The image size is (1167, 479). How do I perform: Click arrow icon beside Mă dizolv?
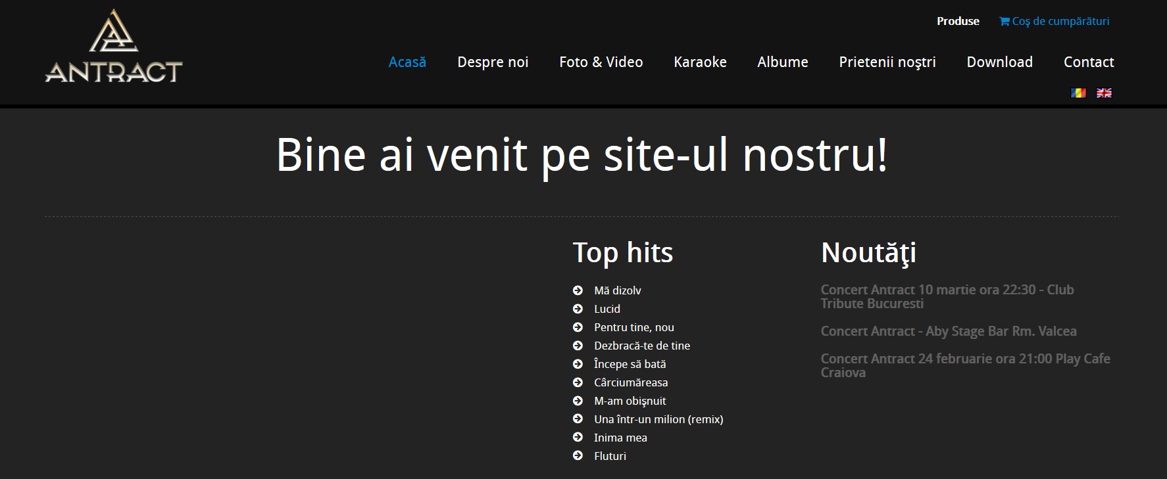click(x=578, y=290)
